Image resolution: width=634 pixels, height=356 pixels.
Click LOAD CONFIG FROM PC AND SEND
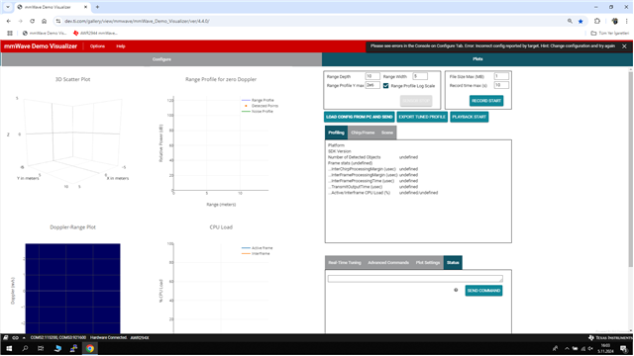point(359,117)
